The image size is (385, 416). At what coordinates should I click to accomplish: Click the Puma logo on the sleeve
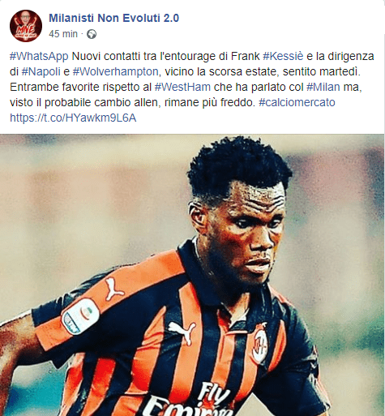114,289
